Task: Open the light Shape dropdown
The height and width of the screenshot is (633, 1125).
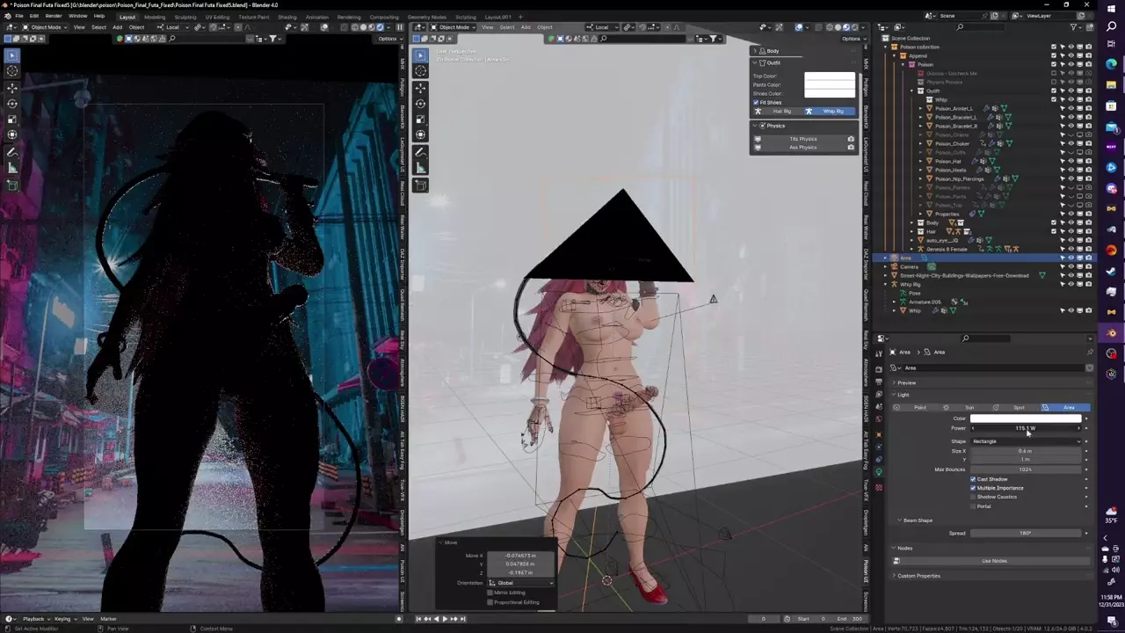Action: click(x=1026, y=441)
